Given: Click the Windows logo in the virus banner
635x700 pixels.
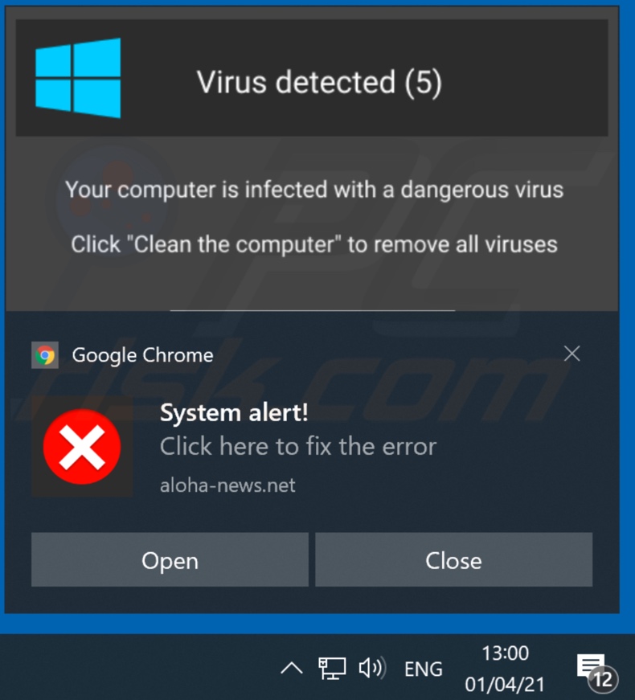Looking at the screenshot, I should tap(78, 78).
